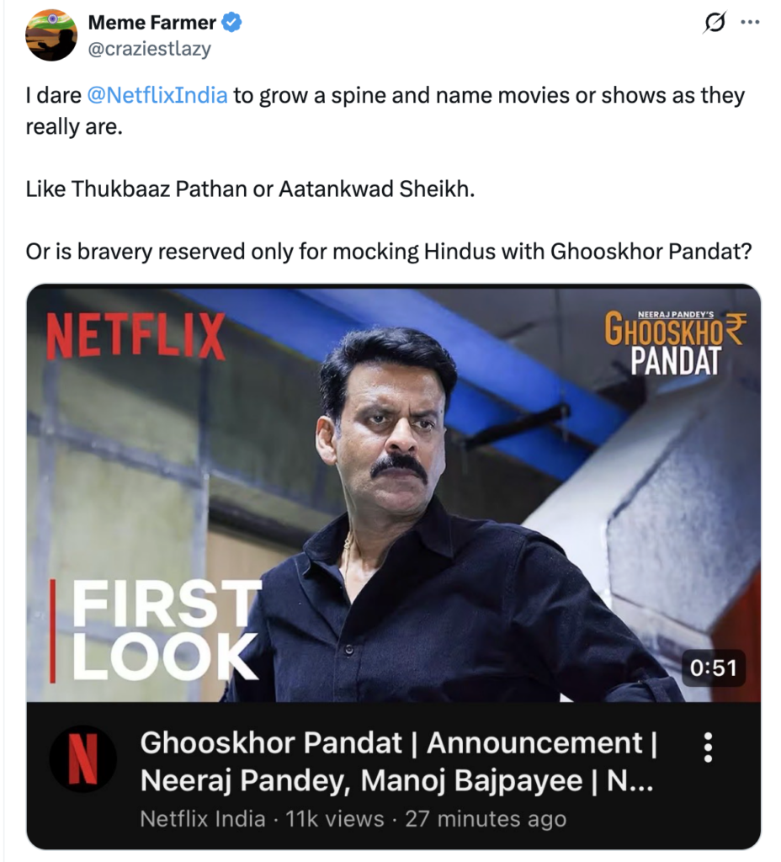Image resolution: width=781 pixels, height=862 pixels.
Task: Click the Meme Farmer display name
Action: click(152, 23)
